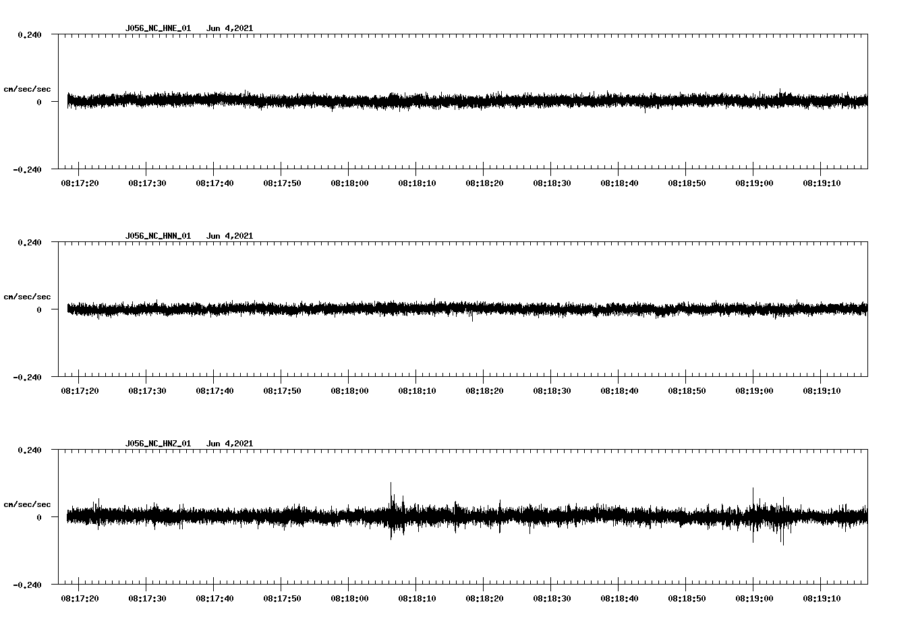
Task: Click the 08:19:10 time label under HNZ plot
Action: 822,599
